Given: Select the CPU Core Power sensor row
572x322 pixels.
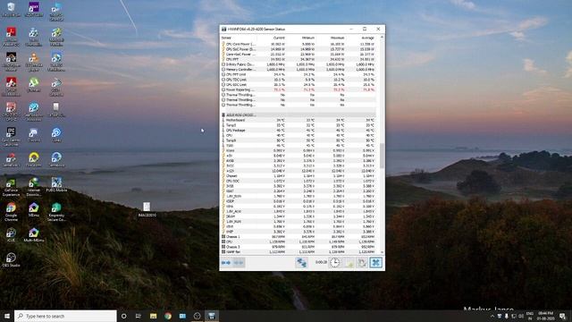Looking at the screenshot, I should [x=298, y=44].
